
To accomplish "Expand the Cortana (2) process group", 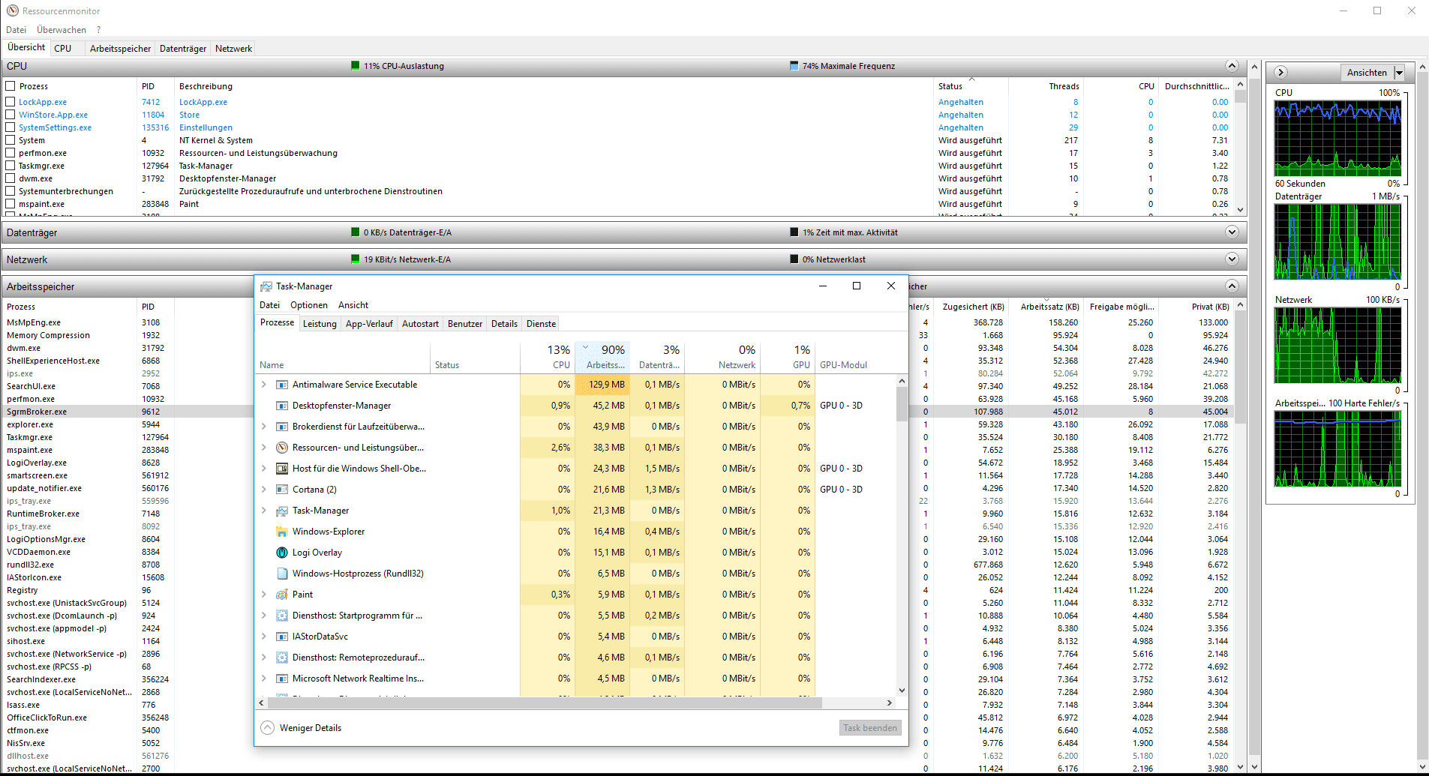I will (264, 490).
